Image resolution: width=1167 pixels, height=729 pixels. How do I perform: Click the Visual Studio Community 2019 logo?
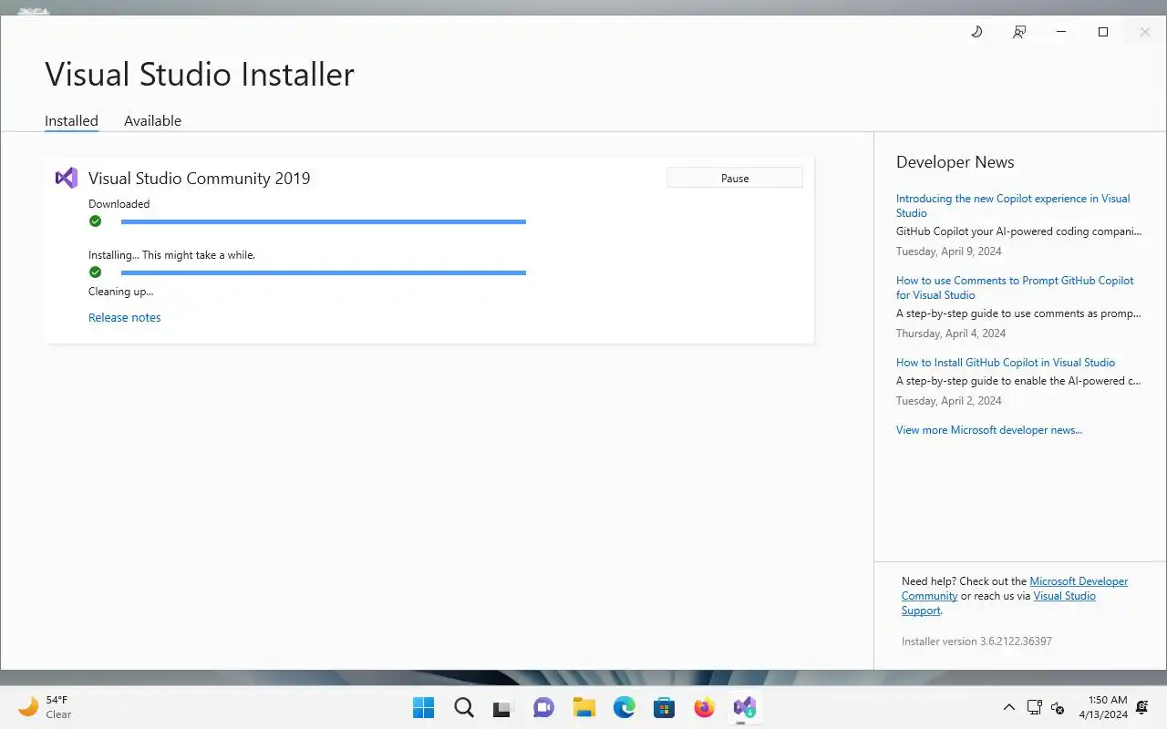click(x=67, y=178)
